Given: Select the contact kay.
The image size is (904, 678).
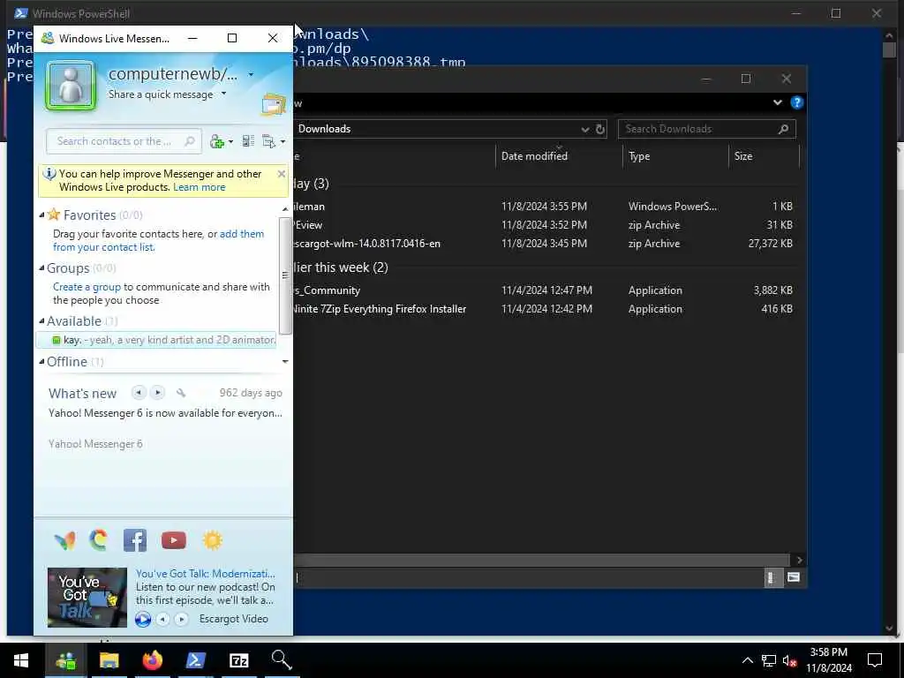Looking at the screenshot, I should [x=156, y=340].
